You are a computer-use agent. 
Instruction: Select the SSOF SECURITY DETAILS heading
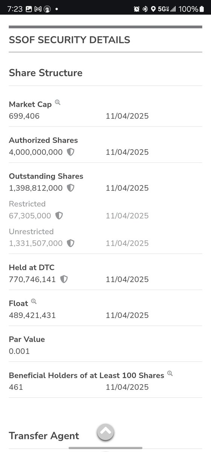click(x=69, y=40)
